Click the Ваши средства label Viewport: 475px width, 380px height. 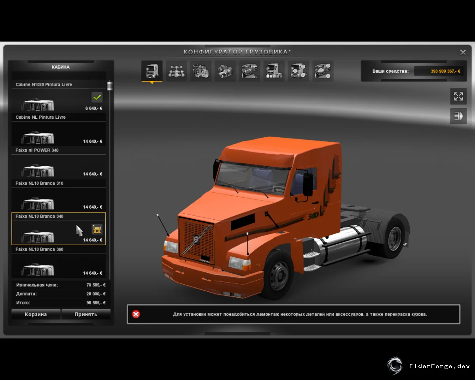(x=390, y=71)
